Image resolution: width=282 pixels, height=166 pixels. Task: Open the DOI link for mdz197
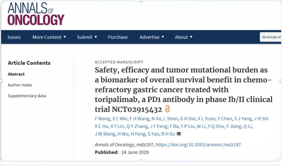coord(198,145)
